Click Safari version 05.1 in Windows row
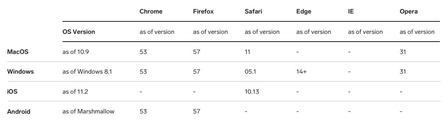Image resolution: width=448 pixels, height=140 pixels. [x=250, y=72]
